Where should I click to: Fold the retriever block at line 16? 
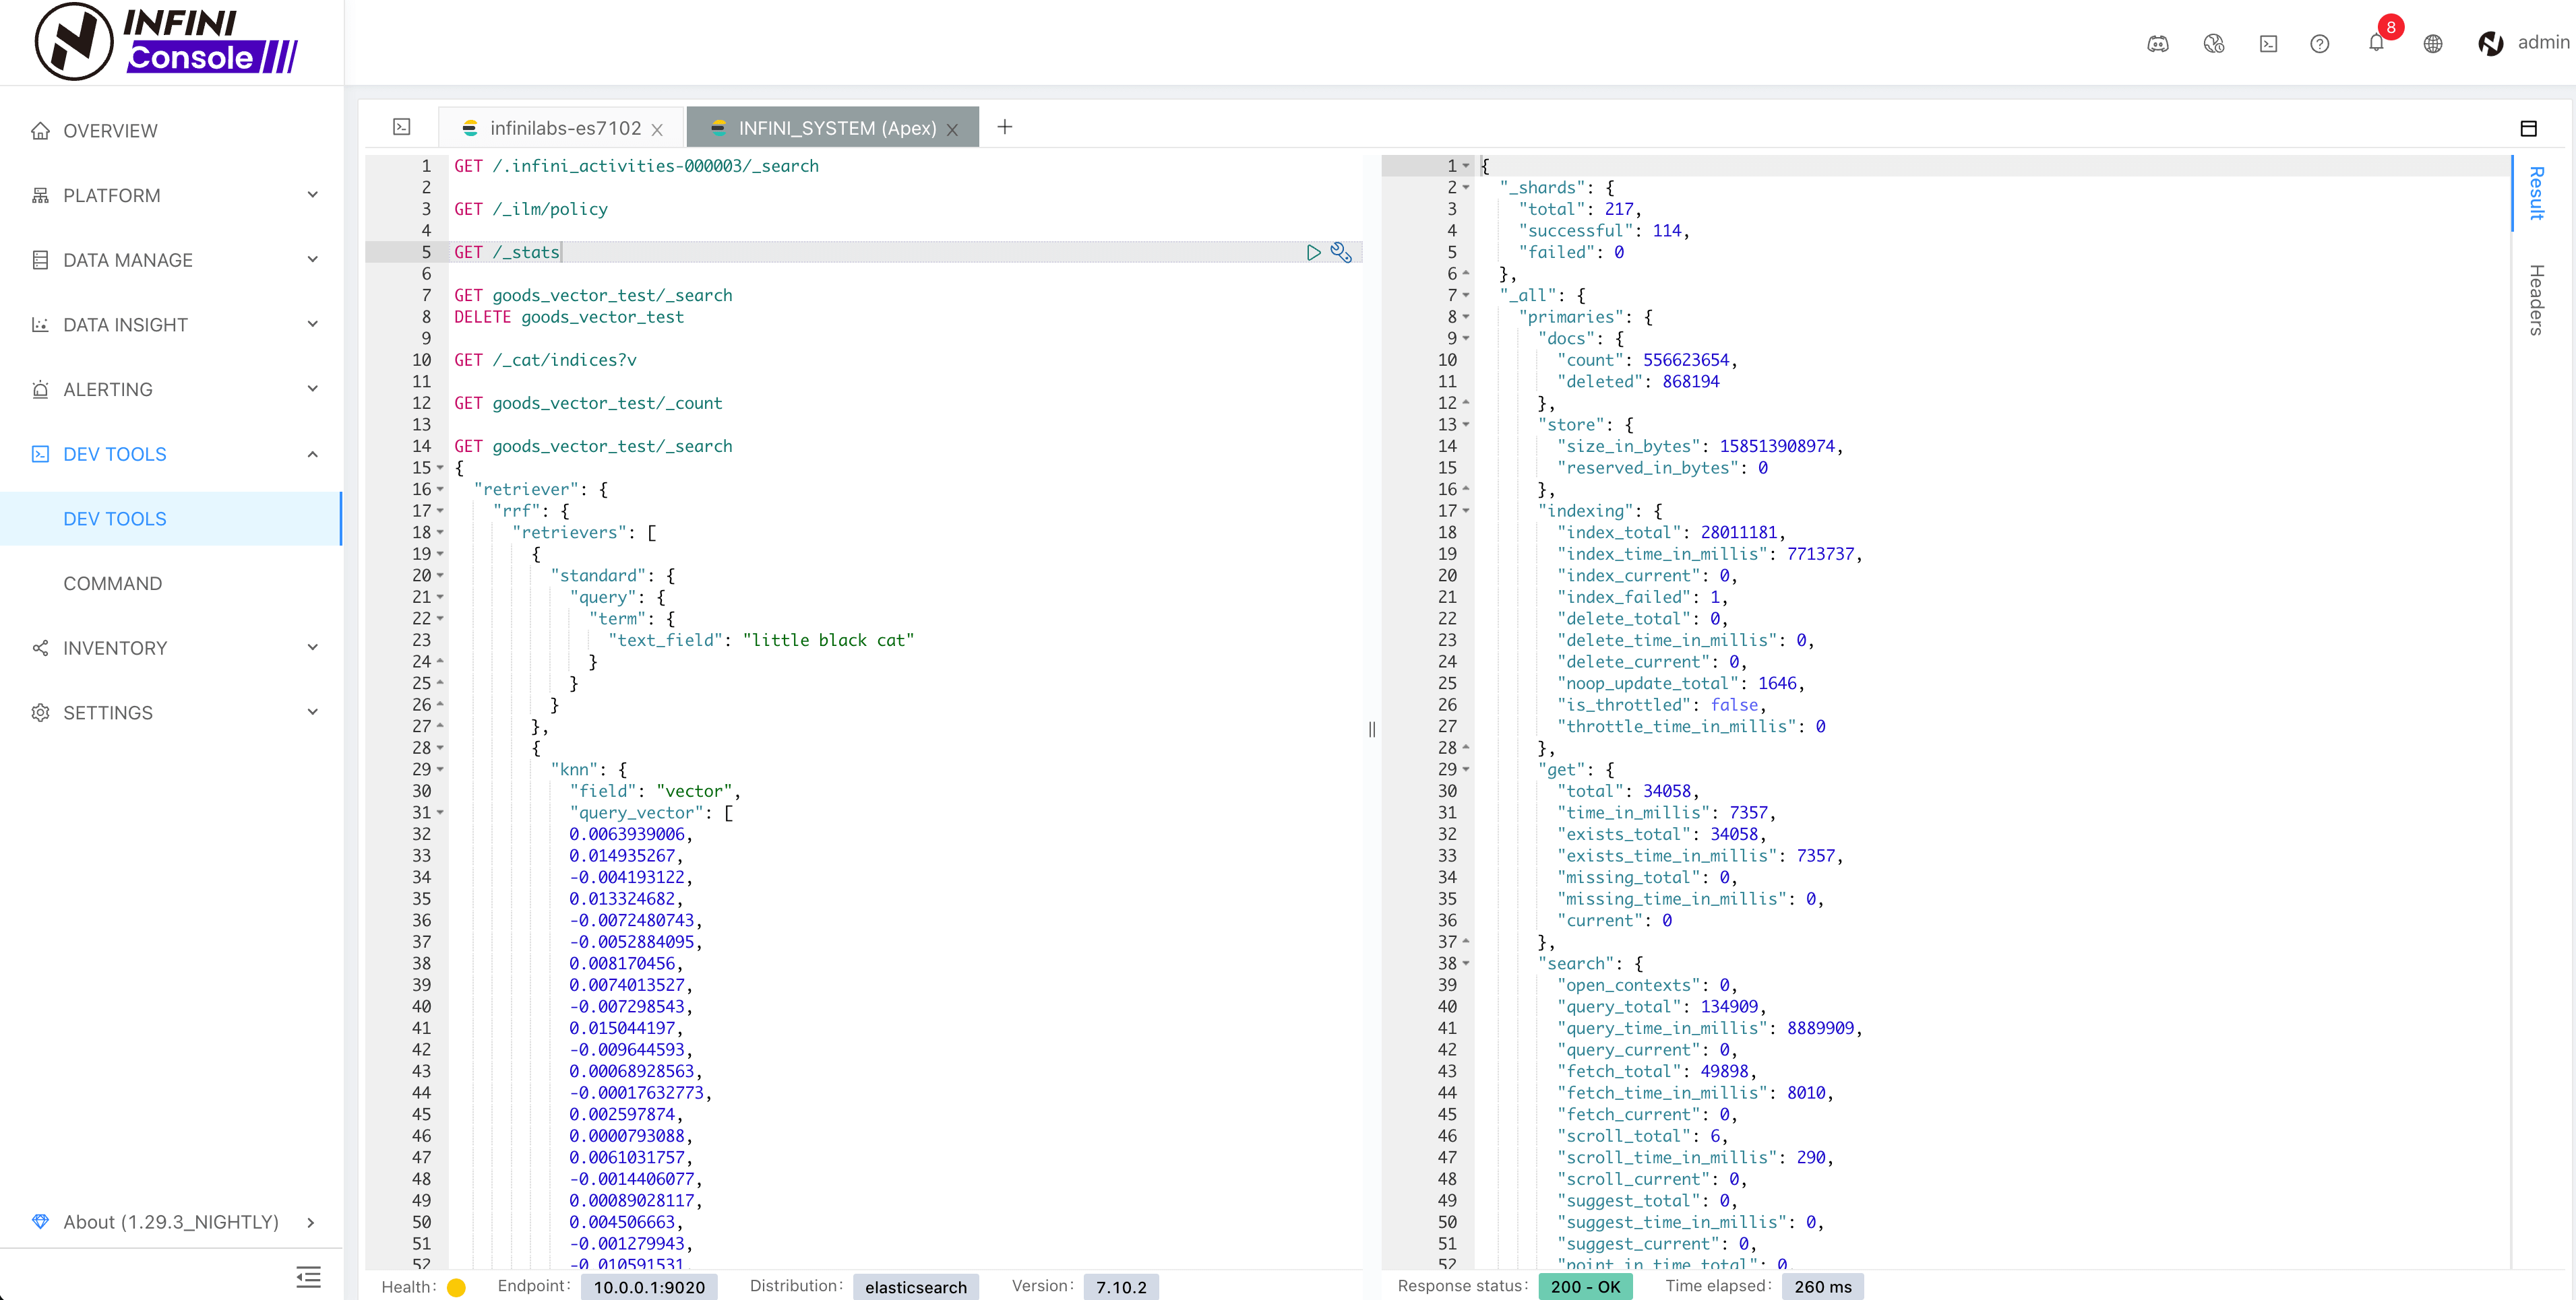tap(441, 490)
